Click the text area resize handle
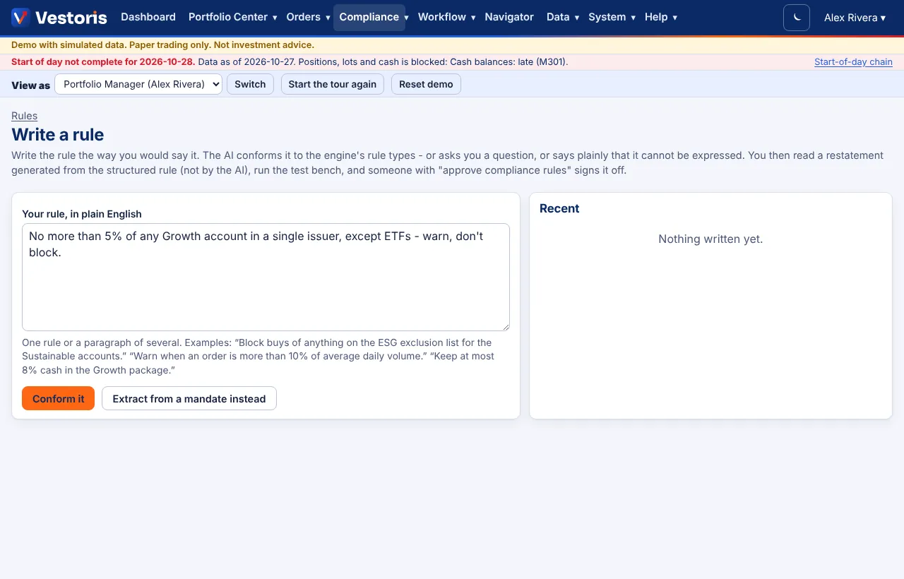Screen dimensions: 904x579 [x=504, y=326]
